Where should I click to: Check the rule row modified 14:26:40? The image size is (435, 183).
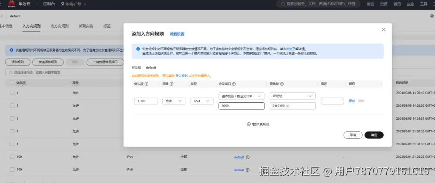pos(12,93)
